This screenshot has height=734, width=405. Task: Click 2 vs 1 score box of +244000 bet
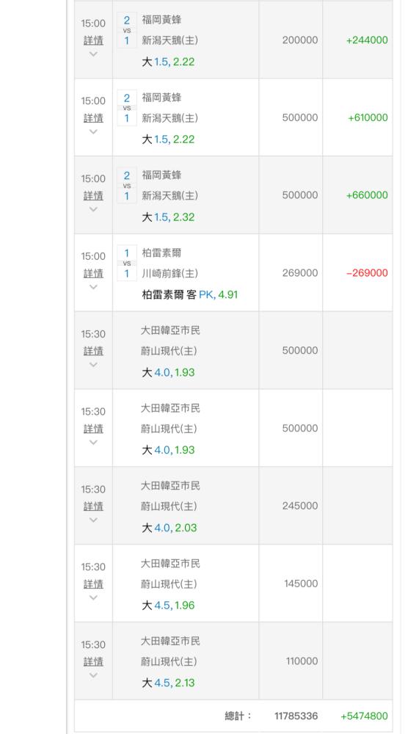point(127,30)
